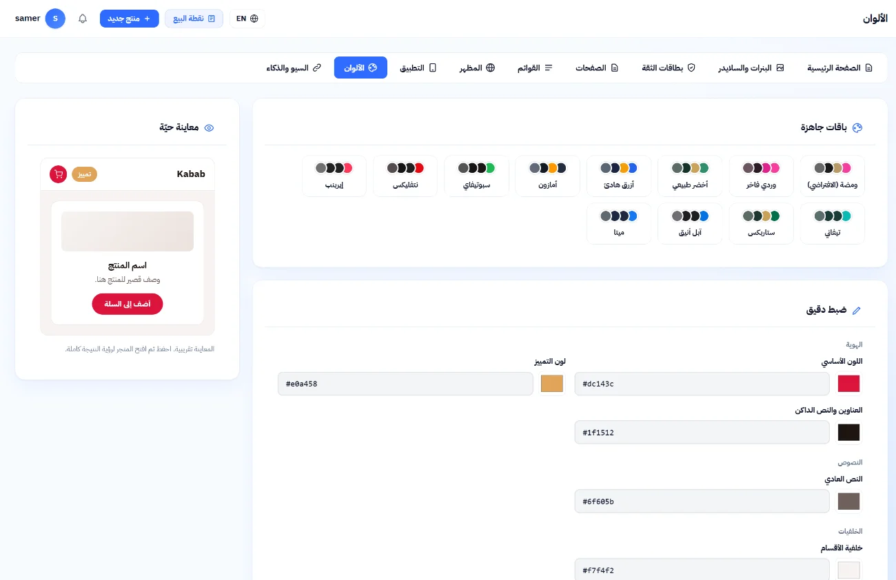The width and height of the screenshot is (896, 580).
Task: Click the اسم المنتج preview title
Action: 128,265
